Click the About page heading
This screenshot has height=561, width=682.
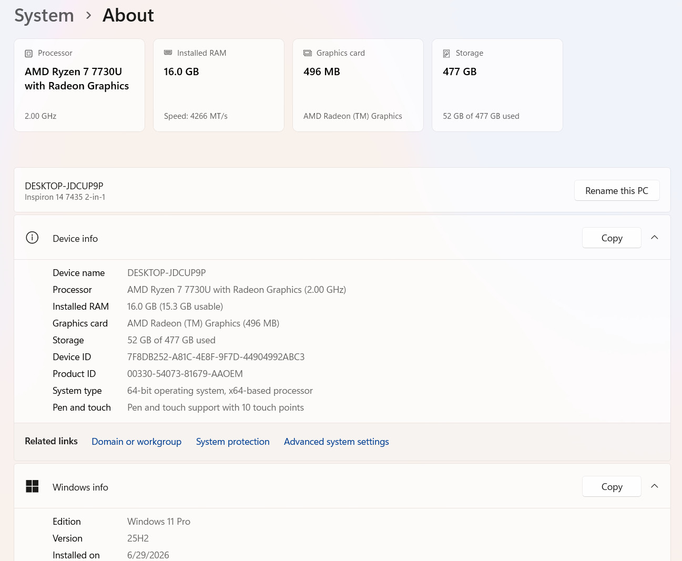[128, 16]
